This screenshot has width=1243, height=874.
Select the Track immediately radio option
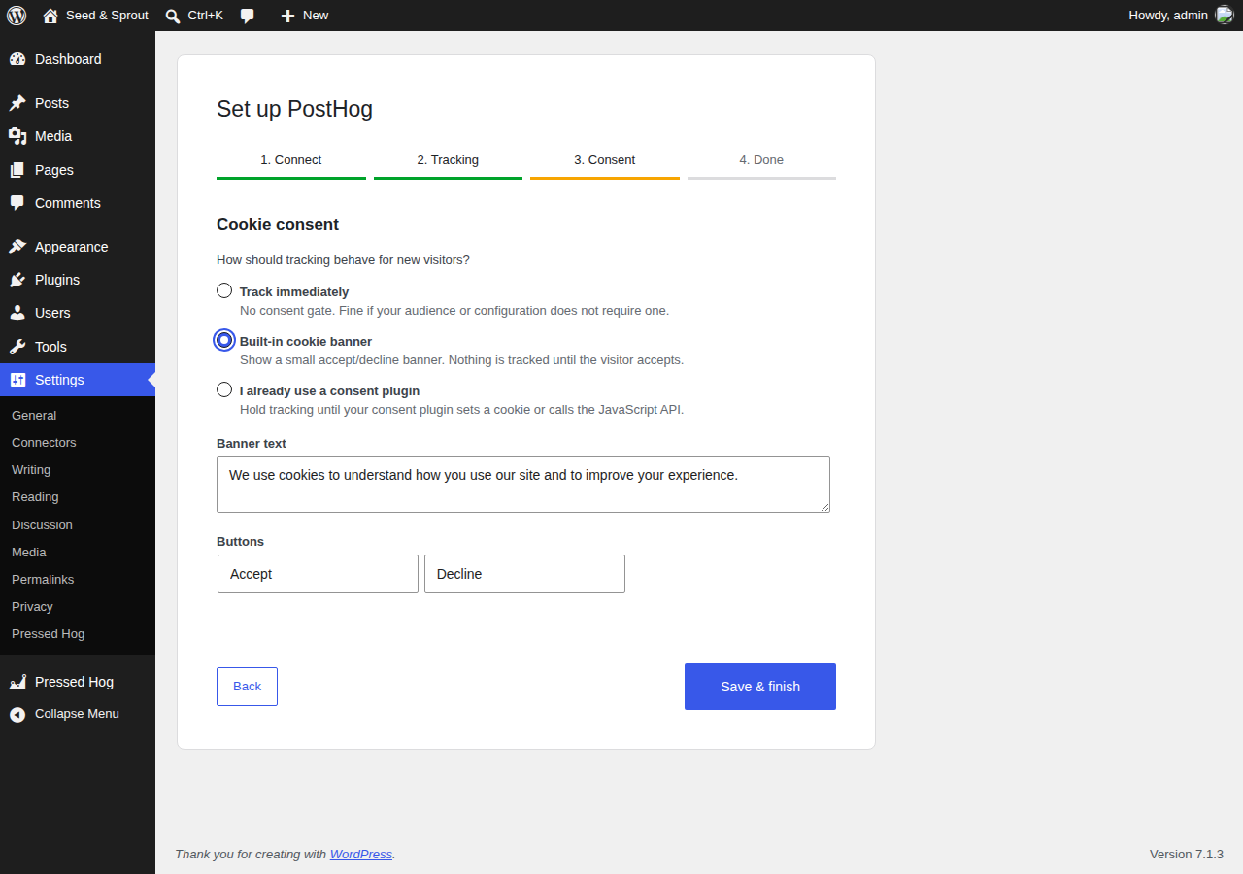(224, 290)
